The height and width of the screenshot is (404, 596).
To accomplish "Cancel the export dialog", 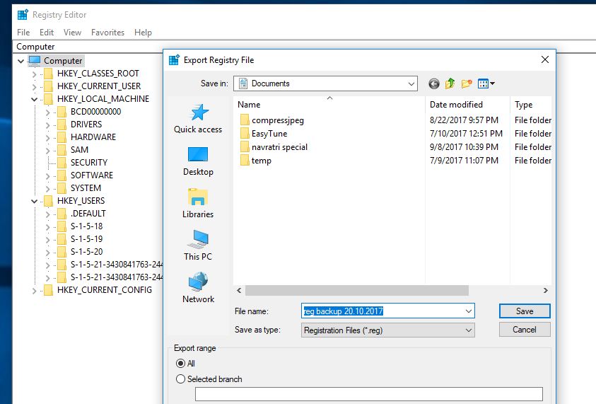I will coord(525,330).
